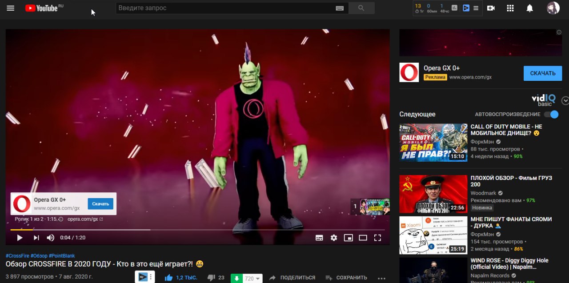
Task: Open more actions three-dot menu below video
Action: coord(381,278)
